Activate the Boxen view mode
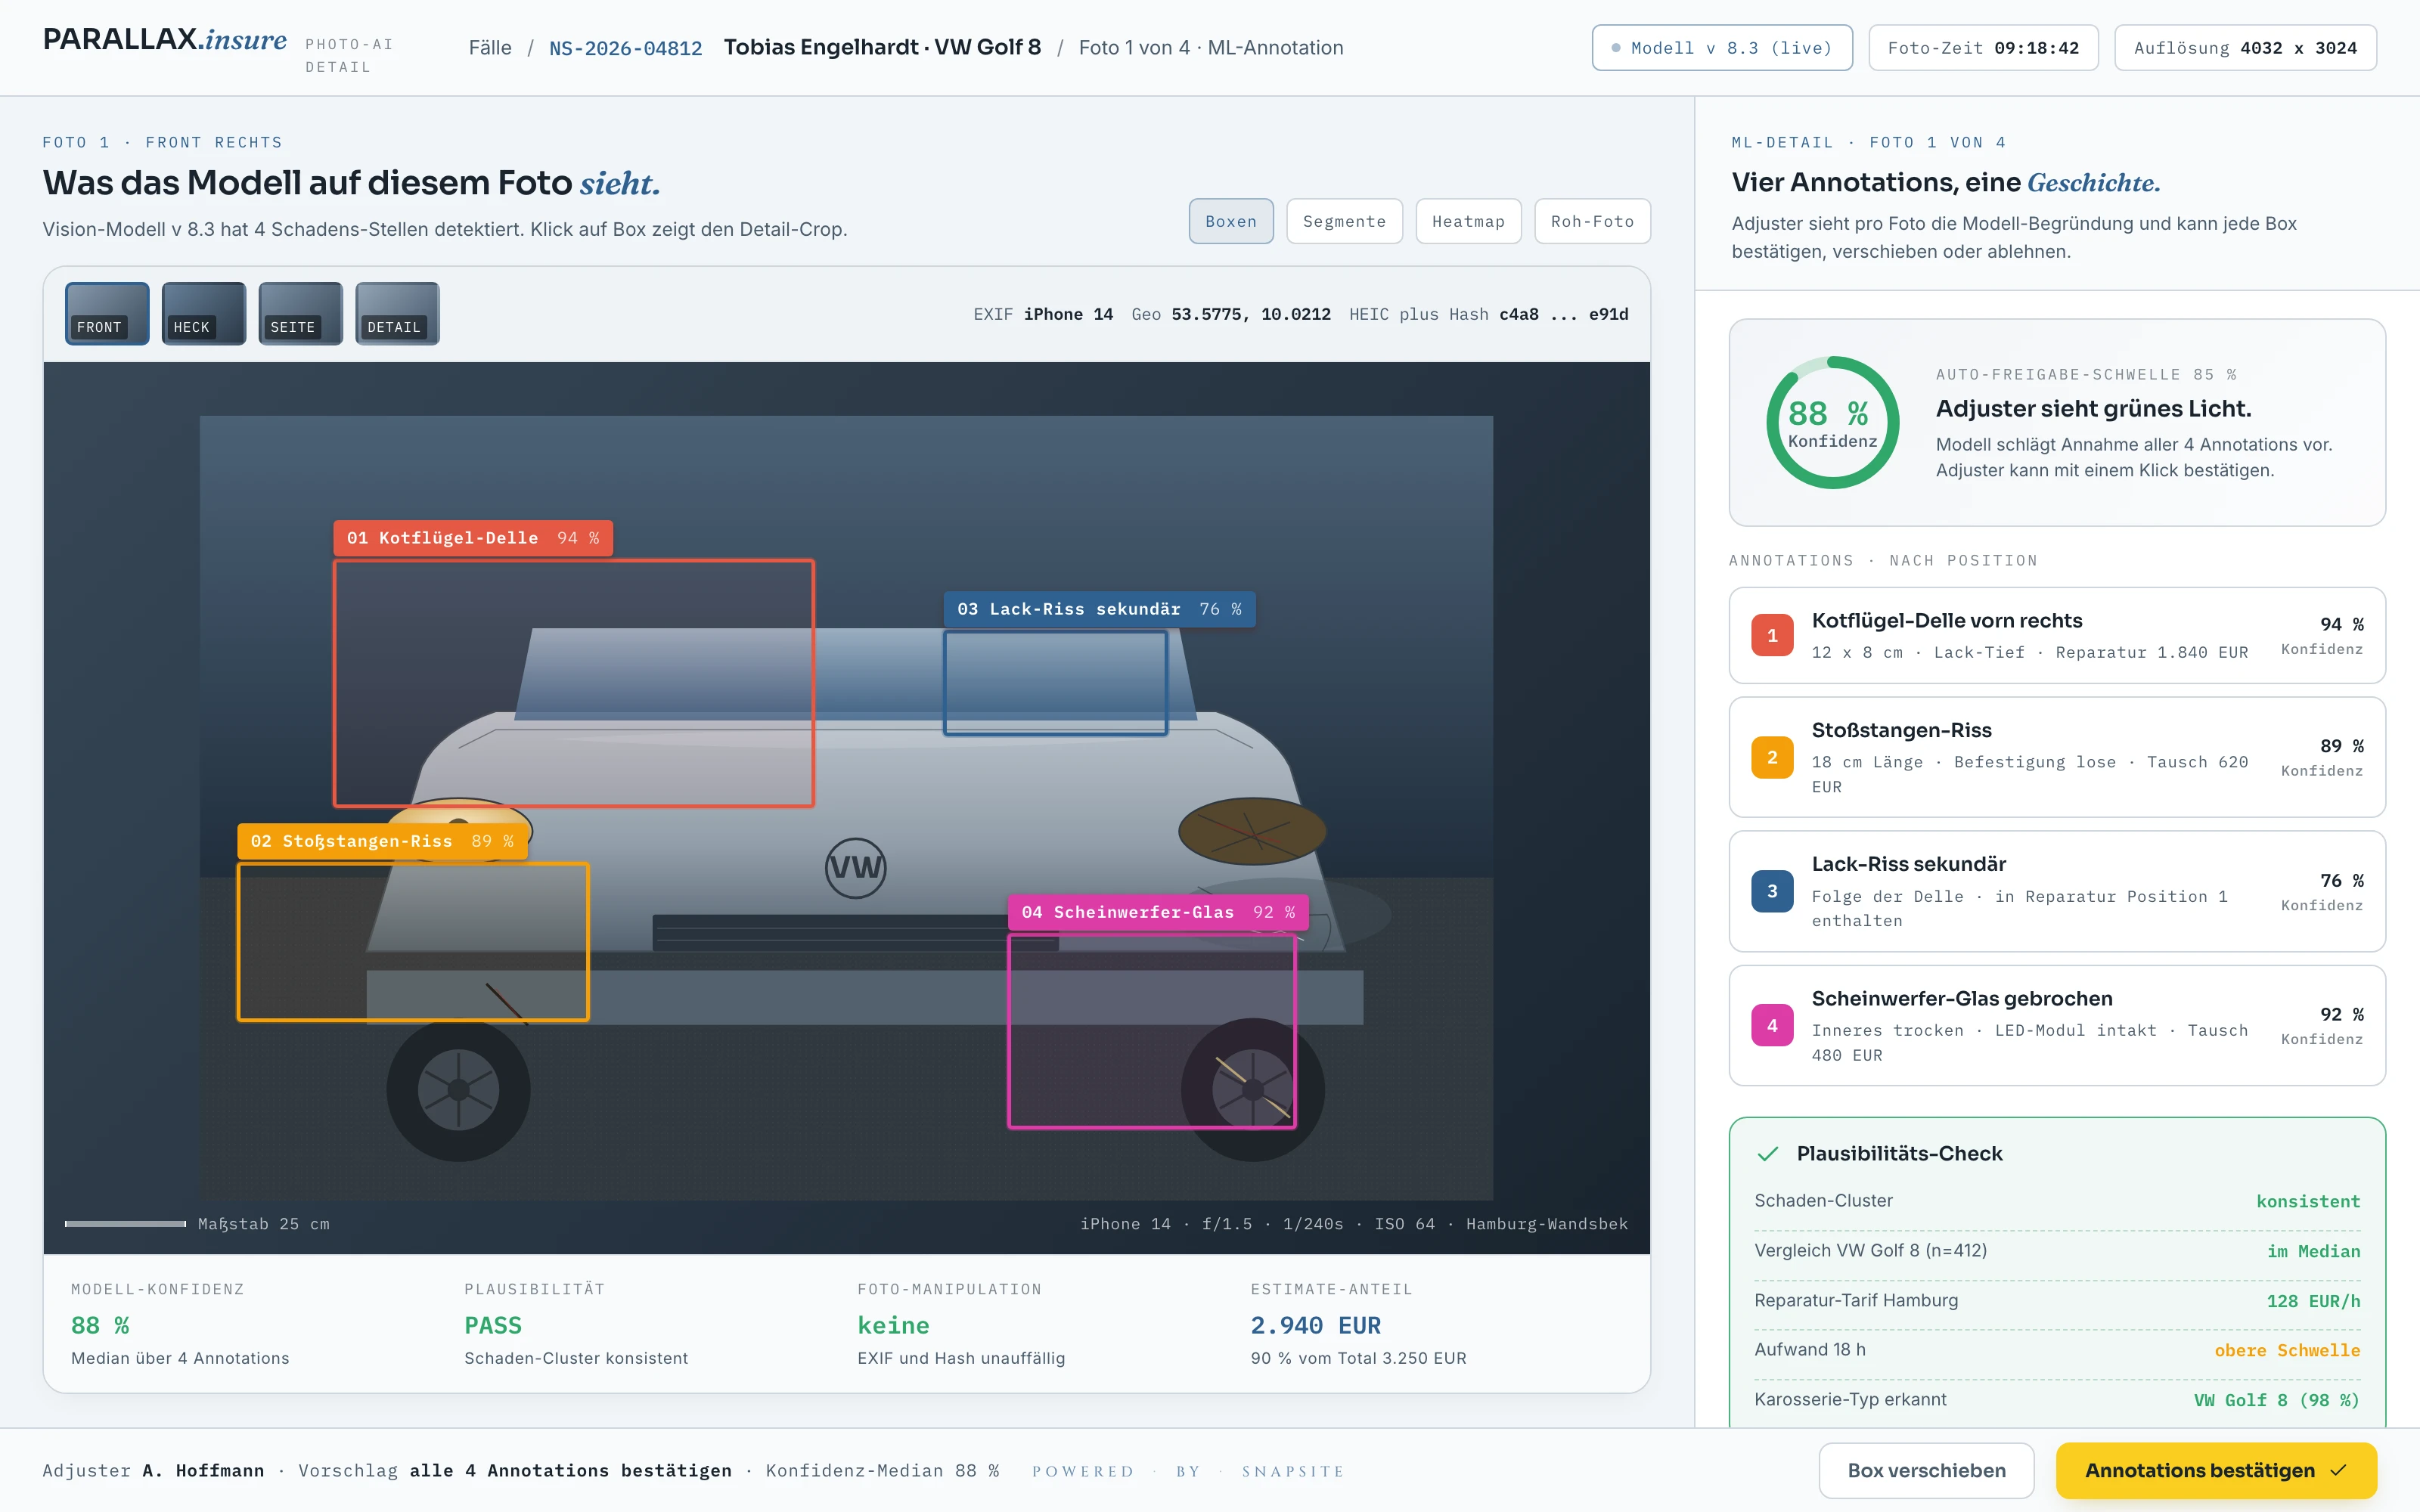The image size is (2420, 1512). coord(1231,221)
